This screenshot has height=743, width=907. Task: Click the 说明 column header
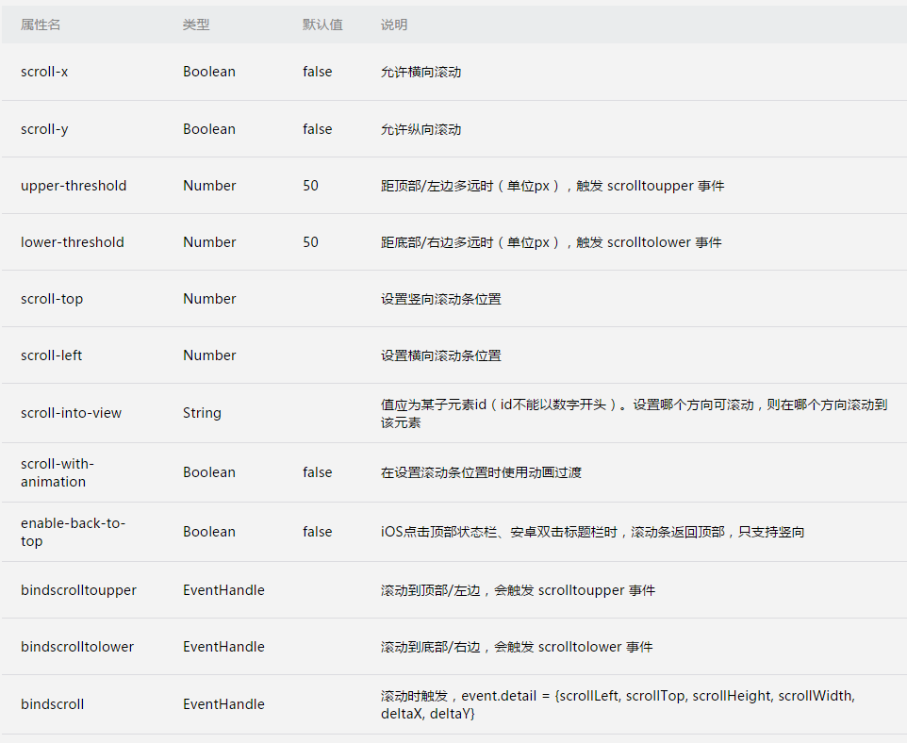pyautogui.click(x=394, y=25)
